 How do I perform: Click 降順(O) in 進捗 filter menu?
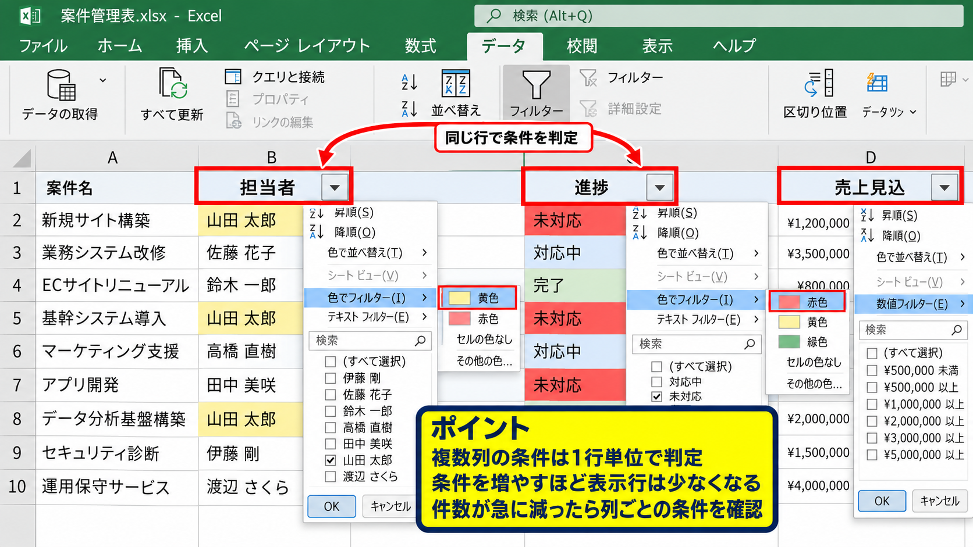(x=678, y=233)
